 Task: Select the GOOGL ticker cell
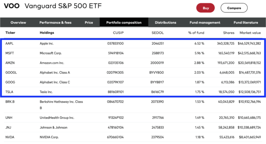(x=11, y=73)
